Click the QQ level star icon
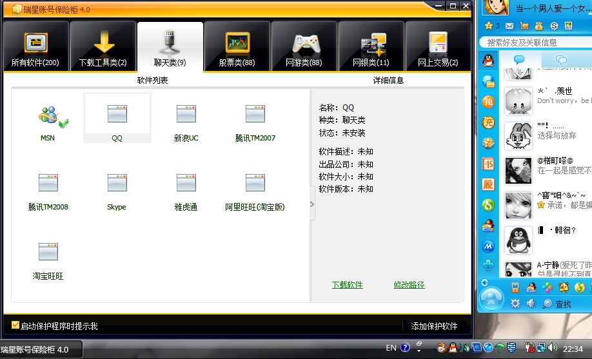This screenshot has width=592, height=359. [489, 26]
